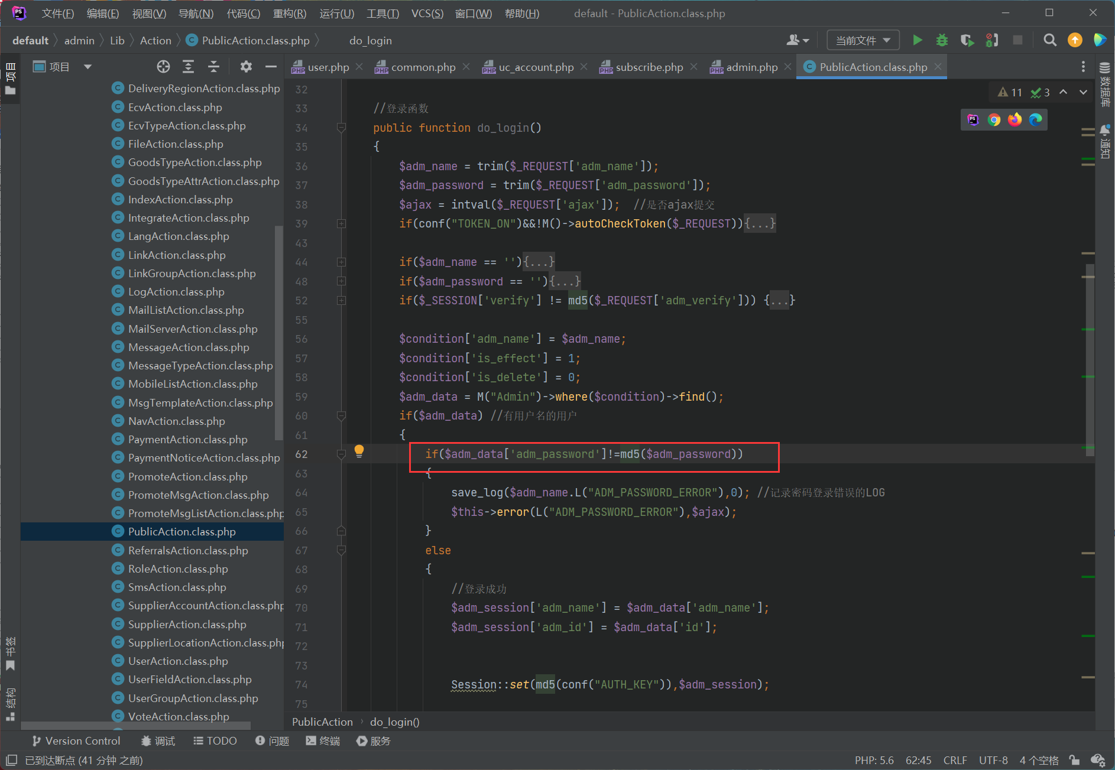The image size is (1115, 770).
Task: Start debugging with the bug icon
Action: click(x=942, y=40)
